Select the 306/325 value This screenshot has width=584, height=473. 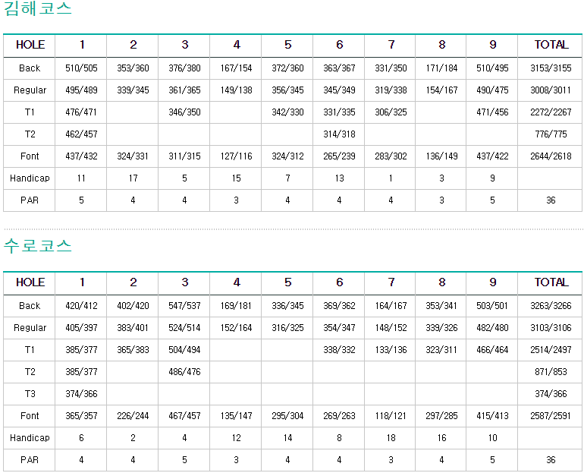[x=391, y=112]
